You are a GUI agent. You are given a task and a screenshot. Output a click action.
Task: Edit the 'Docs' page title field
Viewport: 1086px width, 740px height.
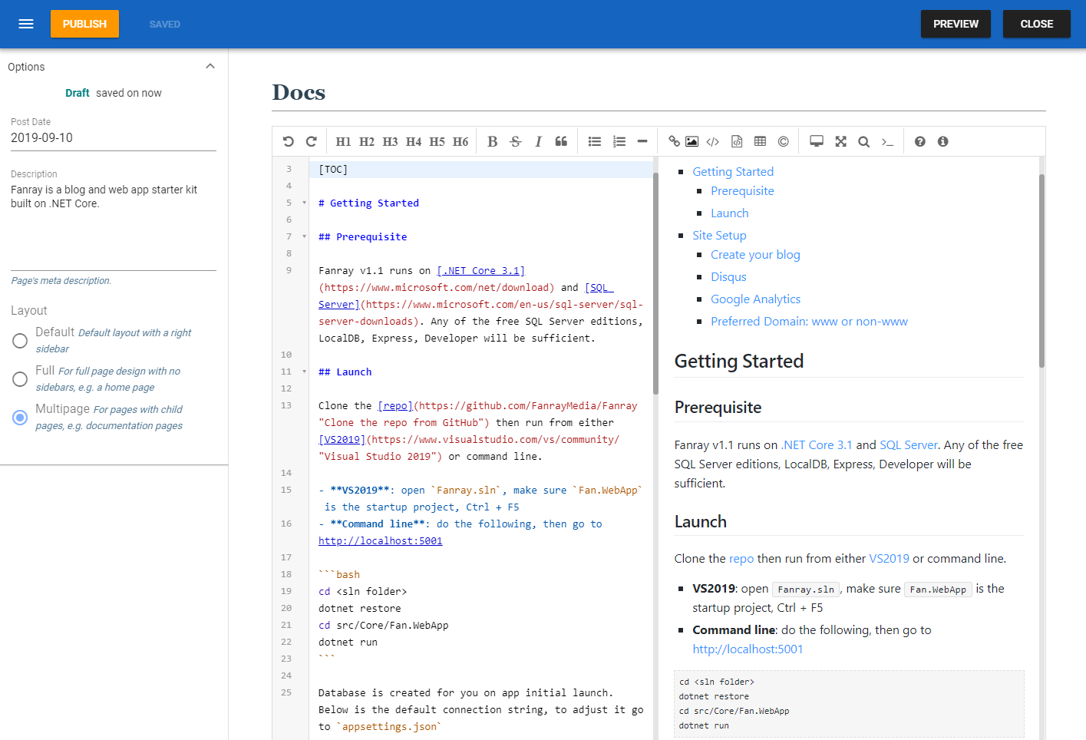pyautogui.click(x=659, y=92)
